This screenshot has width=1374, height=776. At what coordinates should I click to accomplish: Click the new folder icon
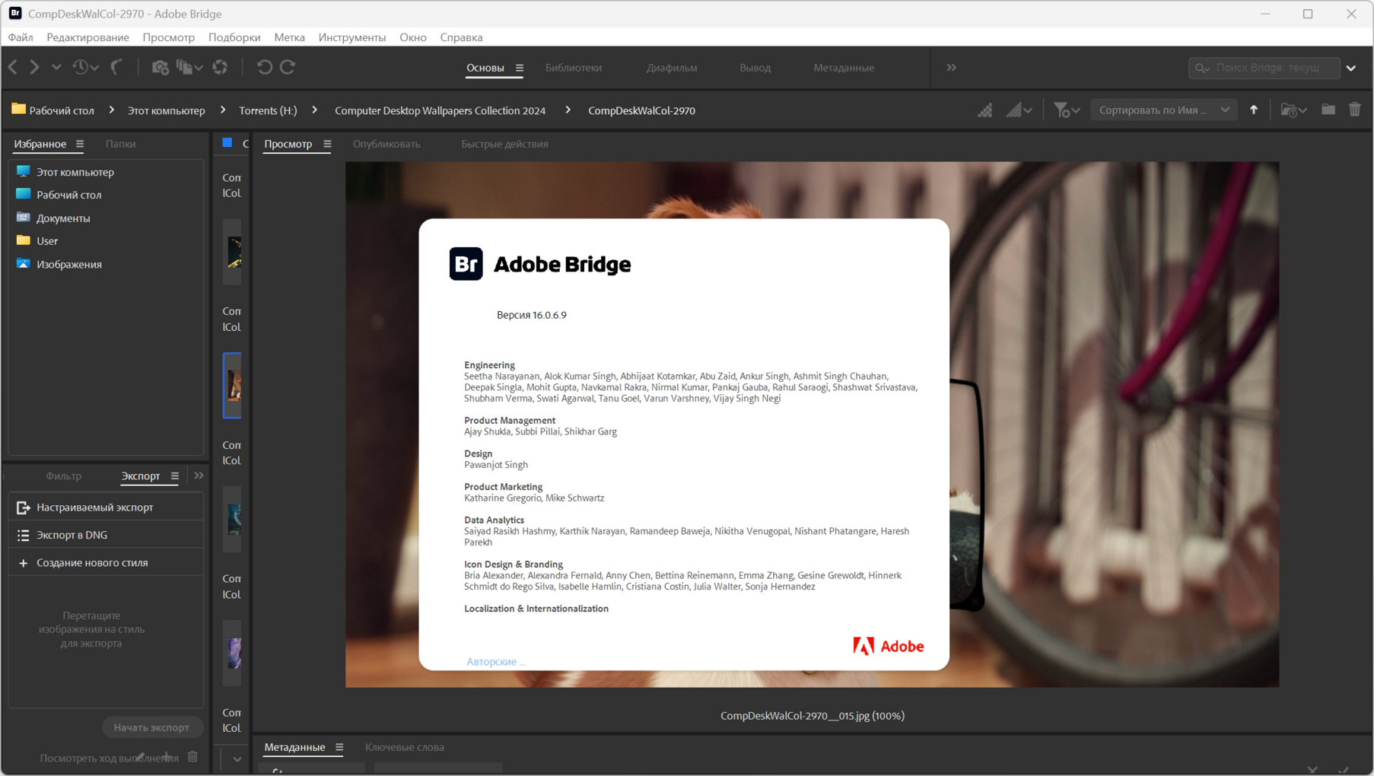[1328, 110]
